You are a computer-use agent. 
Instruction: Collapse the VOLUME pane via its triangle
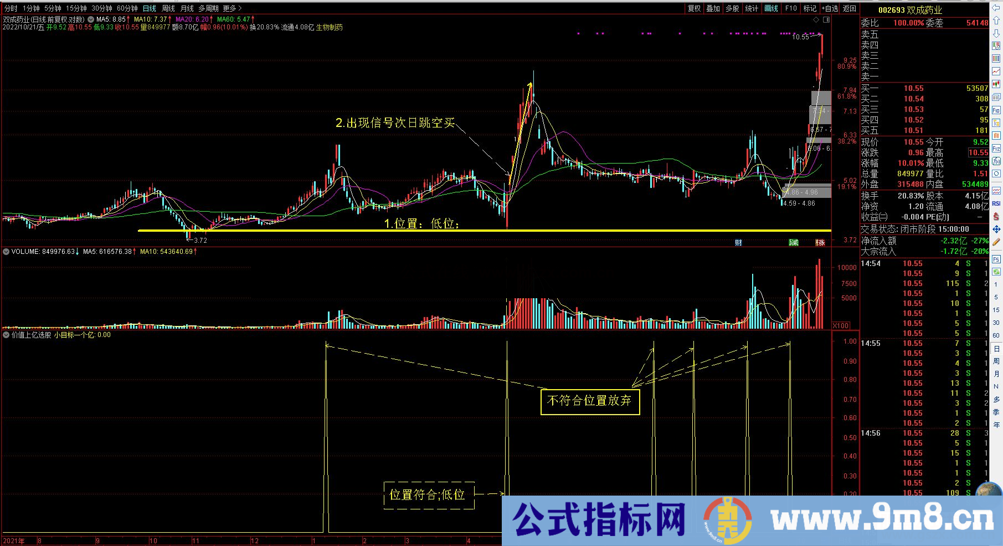pyautogui.click(x=6, y=252)
